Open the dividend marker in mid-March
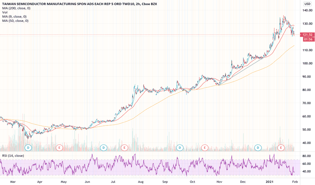Screen dimensions: 315x185 [x=28, y=148]
